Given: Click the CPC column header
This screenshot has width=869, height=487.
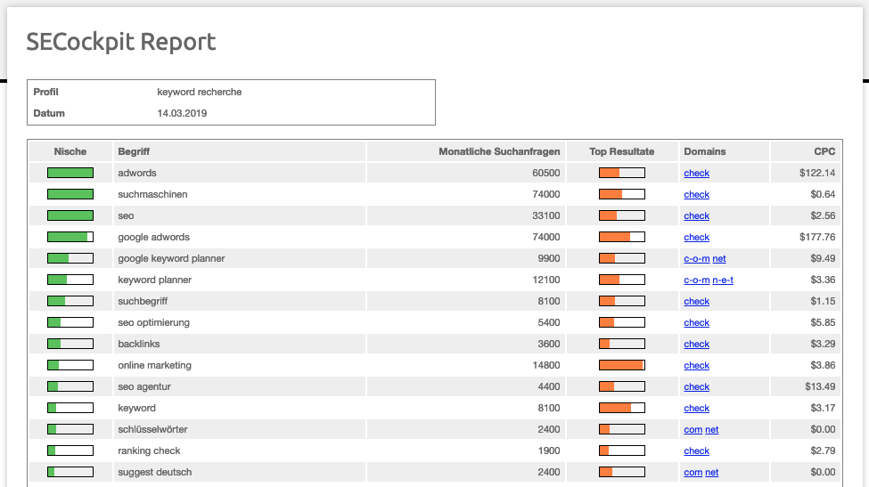Looking at the screenshot, I should pyautogui.click(x=824, y=151).
